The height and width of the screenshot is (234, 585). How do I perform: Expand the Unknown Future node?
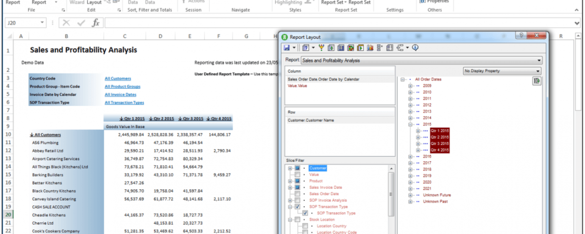pyautogui.click(x=410, y=195)
